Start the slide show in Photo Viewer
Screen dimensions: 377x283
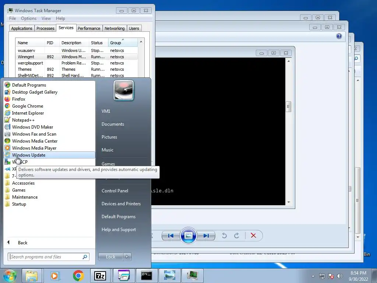188,235
